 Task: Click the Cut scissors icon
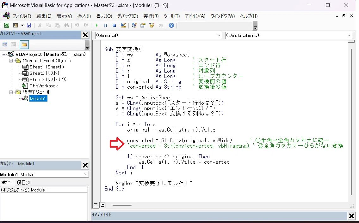40,25
